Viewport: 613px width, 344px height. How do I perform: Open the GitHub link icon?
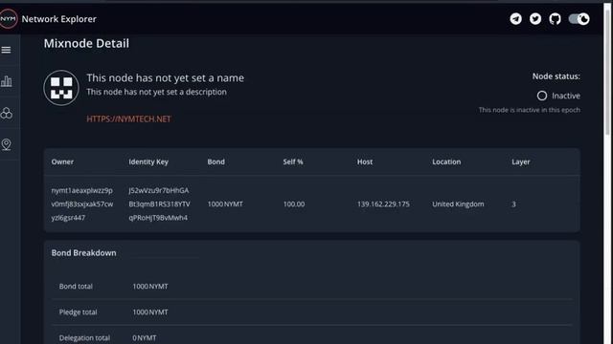pyautogui.click(x=555, y=19)
